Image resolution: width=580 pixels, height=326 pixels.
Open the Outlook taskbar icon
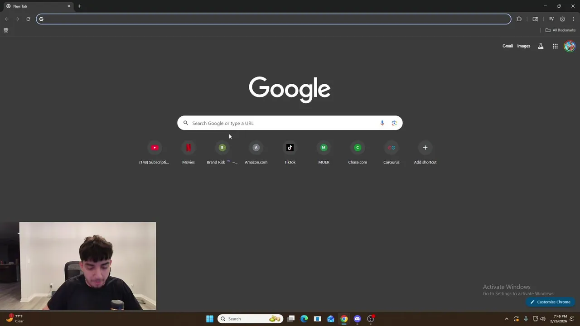click(331, 319)
